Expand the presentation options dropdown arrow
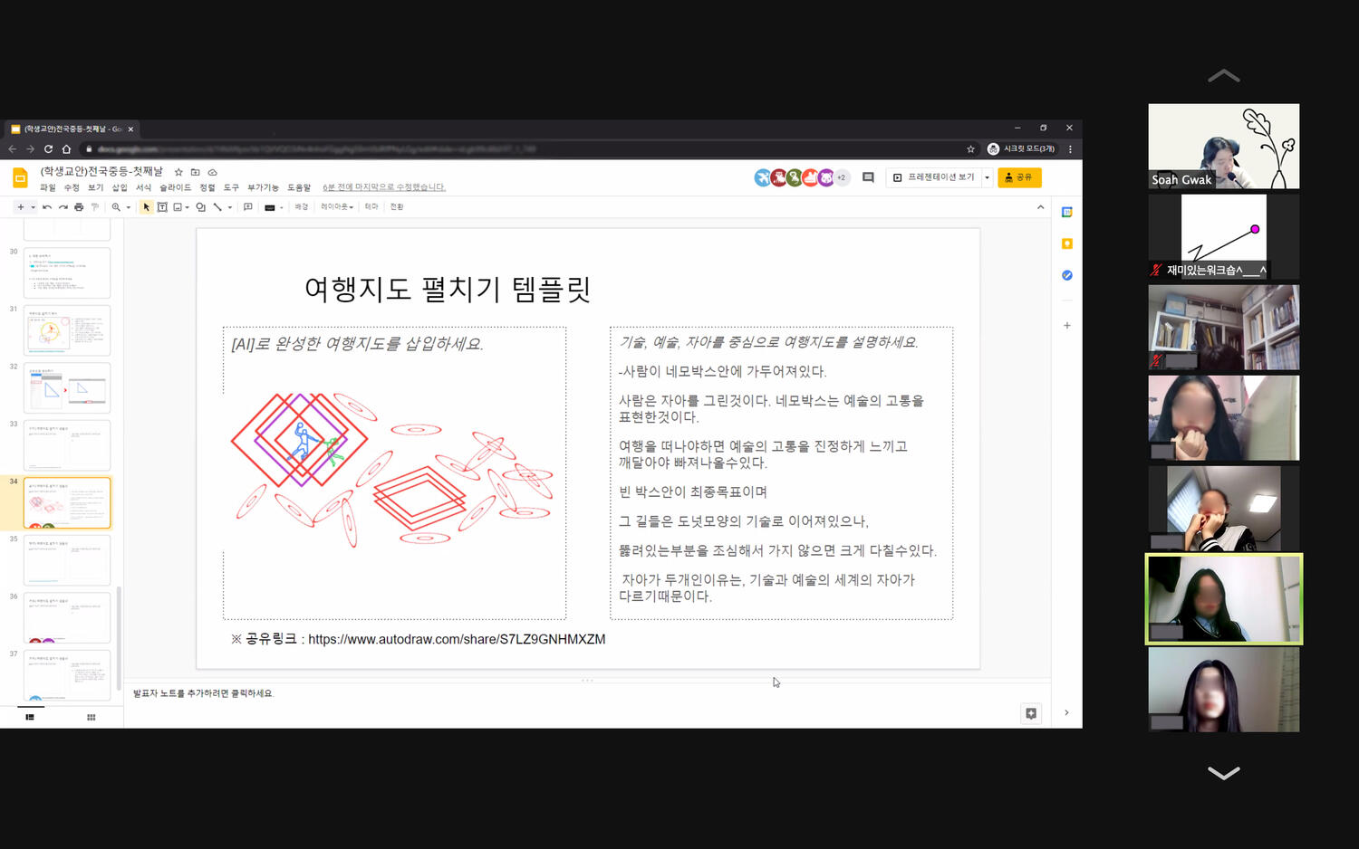 tap(988, 177)
